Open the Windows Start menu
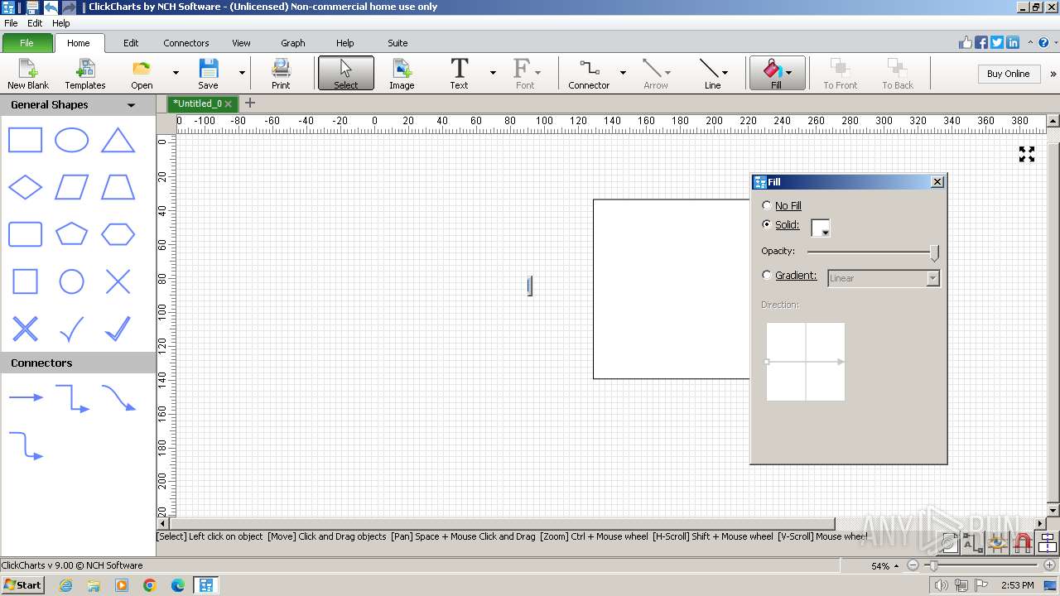1060x596 pixels. (22, 584)
